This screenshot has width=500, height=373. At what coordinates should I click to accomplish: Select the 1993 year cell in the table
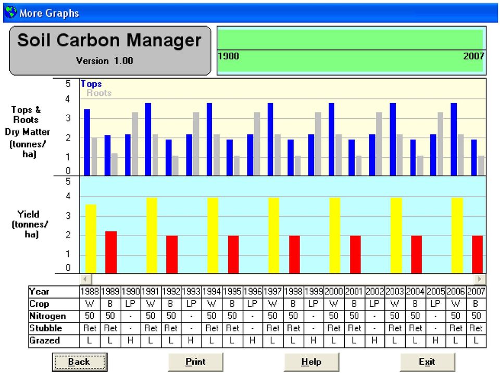[x=192, y=292]
